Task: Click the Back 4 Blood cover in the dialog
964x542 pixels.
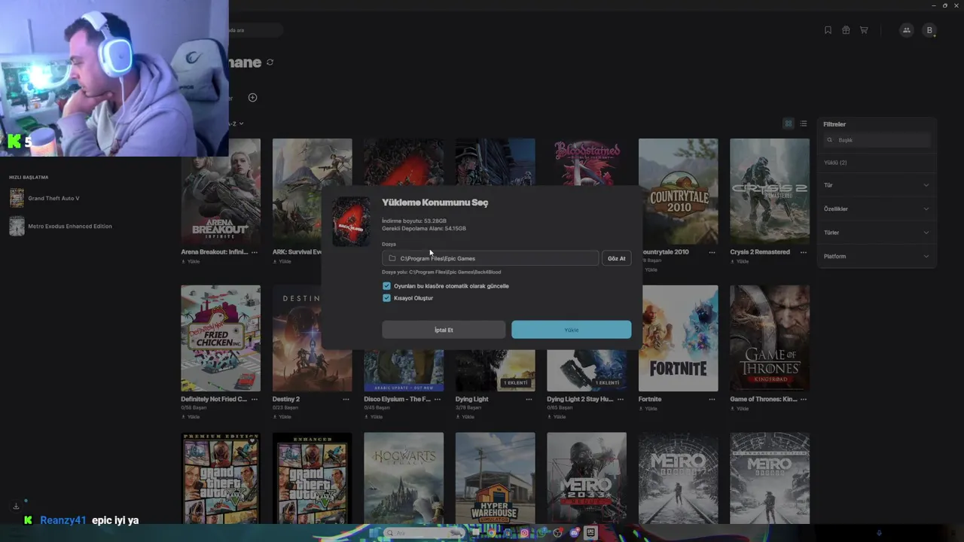Action: pyautogui.click(x=352, y=221)
